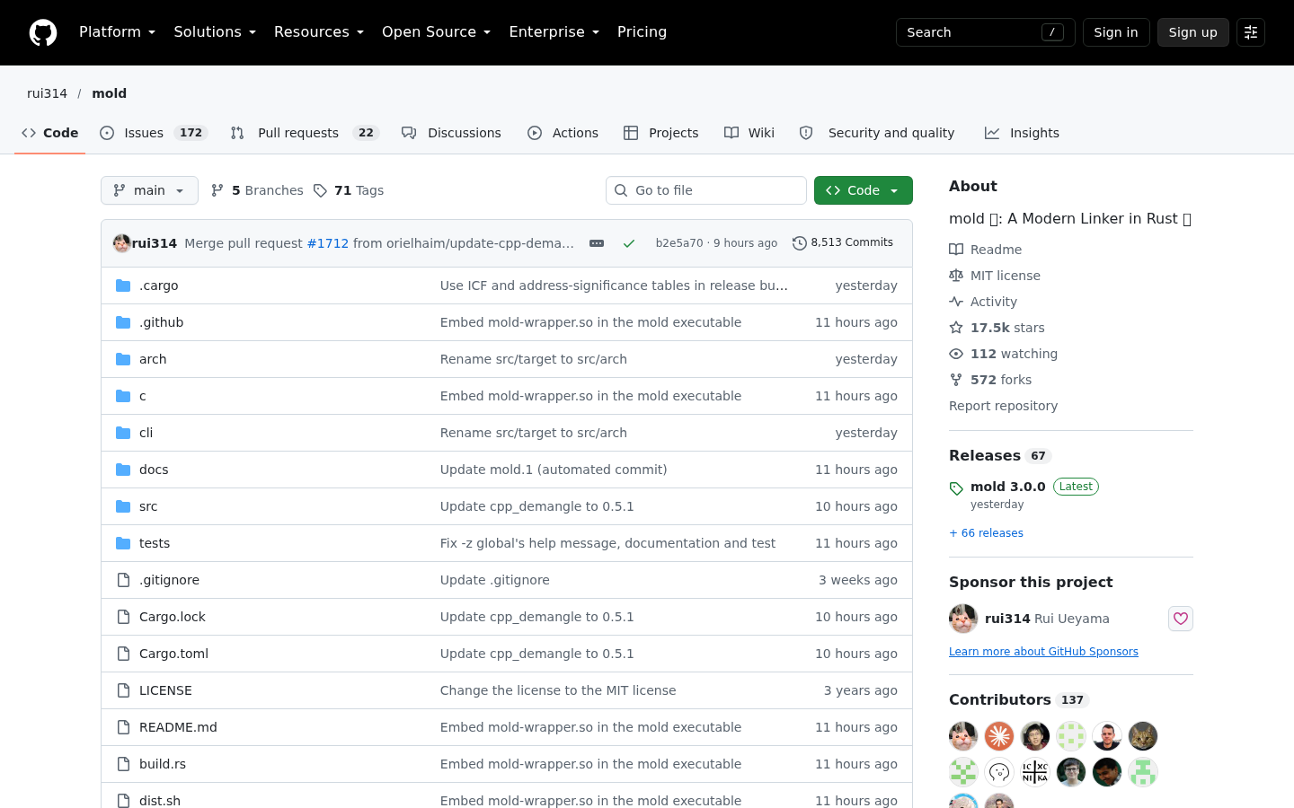Image resolution: width=1294 pixels, height=808 pixels.
Task: Open the Cargo.toml file
Action: (x=173, y=654)
